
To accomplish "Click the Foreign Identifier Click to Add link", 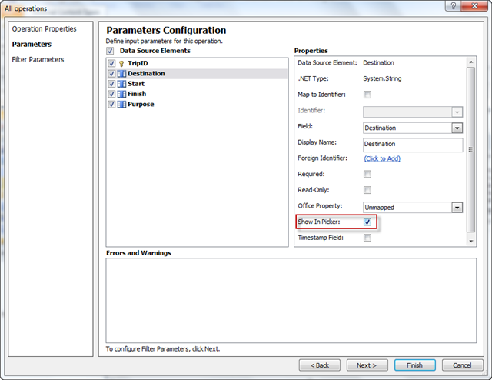I will (382, 158).
